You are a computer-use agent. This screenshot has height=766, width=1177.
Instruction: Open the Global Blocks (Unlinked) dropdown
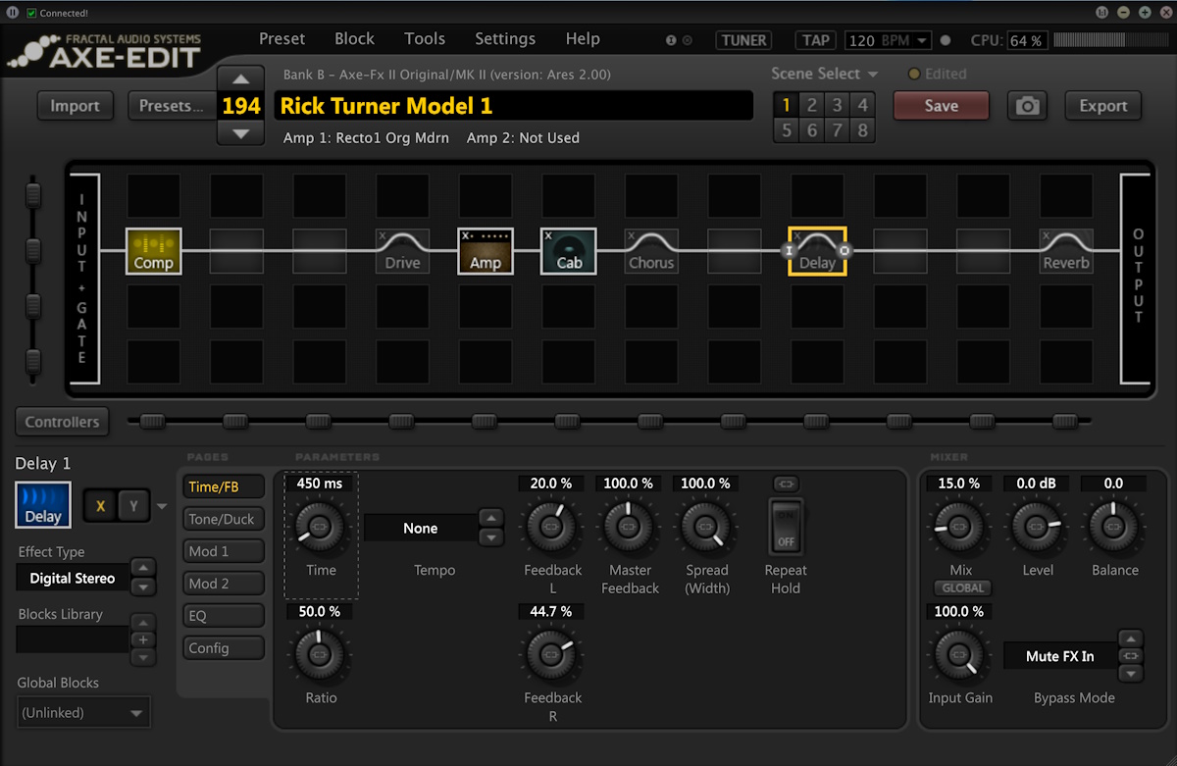[83, 713]
